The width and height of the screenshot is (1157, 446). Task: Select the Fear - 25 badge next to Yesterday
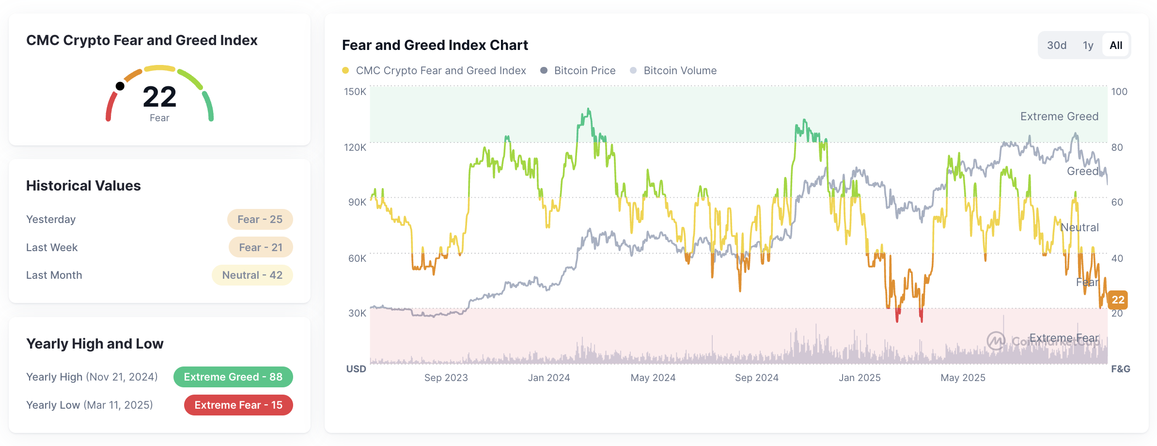260,219
